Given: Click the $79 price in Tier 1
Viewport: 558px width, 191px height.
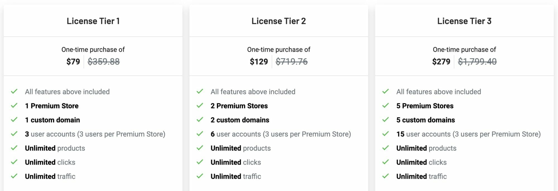Looking at the screenshot, I should tap(73, 62).
